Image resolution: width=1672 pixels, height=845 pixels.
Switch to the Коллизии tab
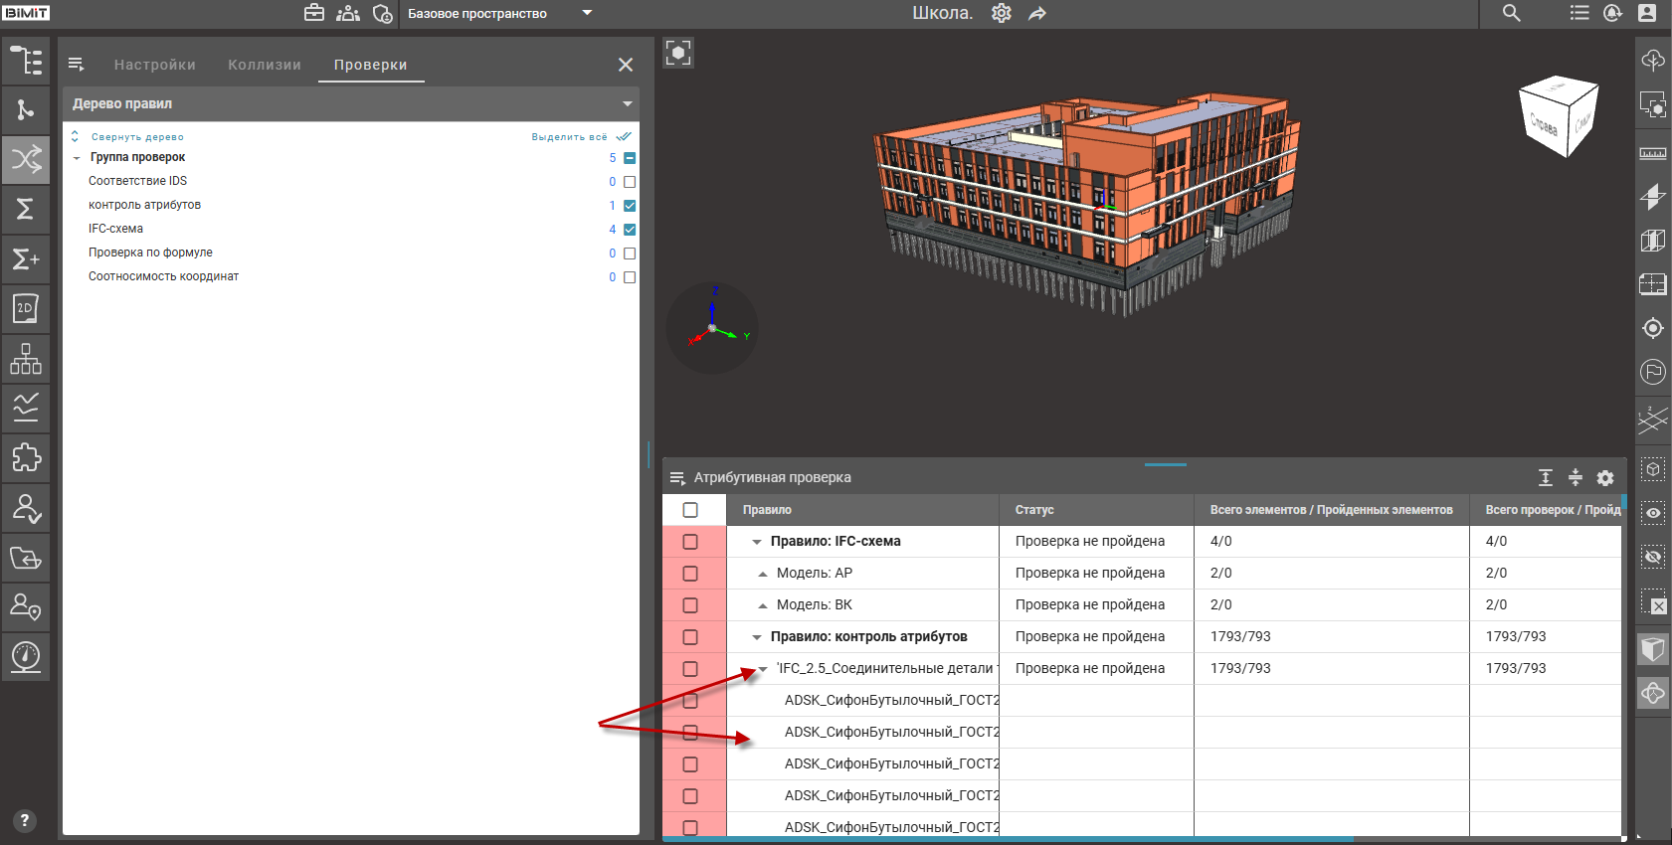tap(264, 65)
